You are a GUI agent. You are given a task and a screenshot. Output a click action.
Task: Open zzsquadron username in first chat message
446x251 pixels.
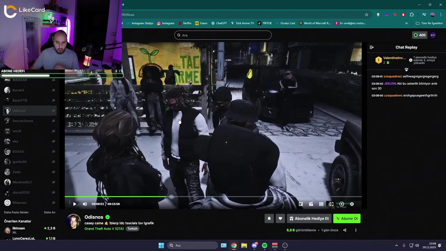393,76
